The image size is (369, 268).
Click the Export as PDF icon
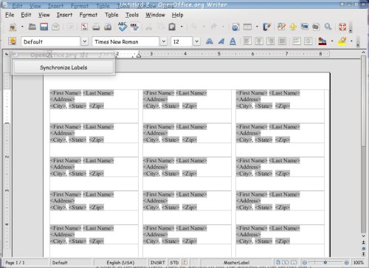point(84,27)
